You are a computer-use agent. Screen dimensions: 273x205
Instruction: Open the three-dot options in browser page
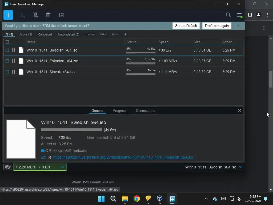[264, 28]
